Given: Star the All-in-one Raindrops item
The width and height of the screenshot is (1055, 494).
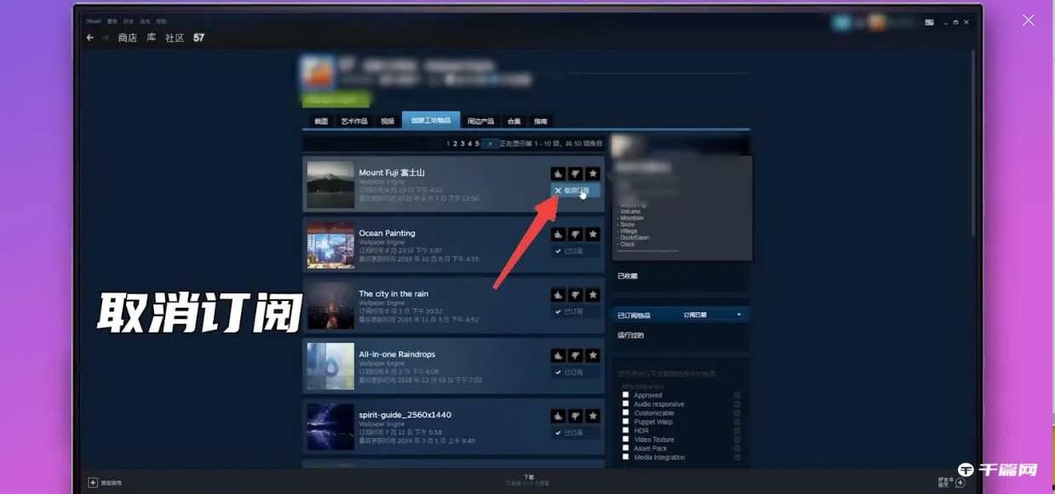Looking at the screenshot, I should (x=593, y=355).
